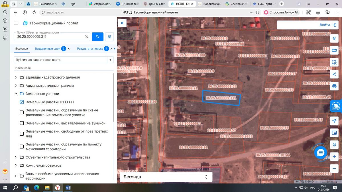Select the ruler measurement tool
This screenshot has height=192, width=342.
[x=335, y=50]
